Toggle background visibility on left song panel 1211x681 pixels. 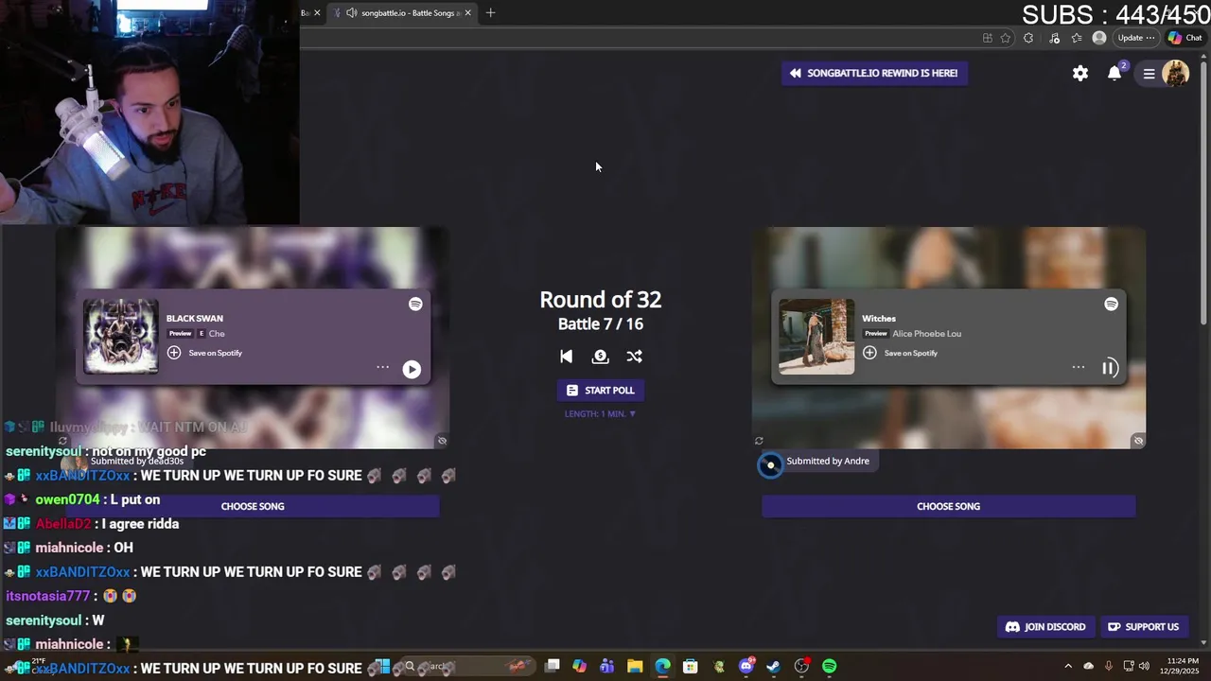(x=442, y=441)
